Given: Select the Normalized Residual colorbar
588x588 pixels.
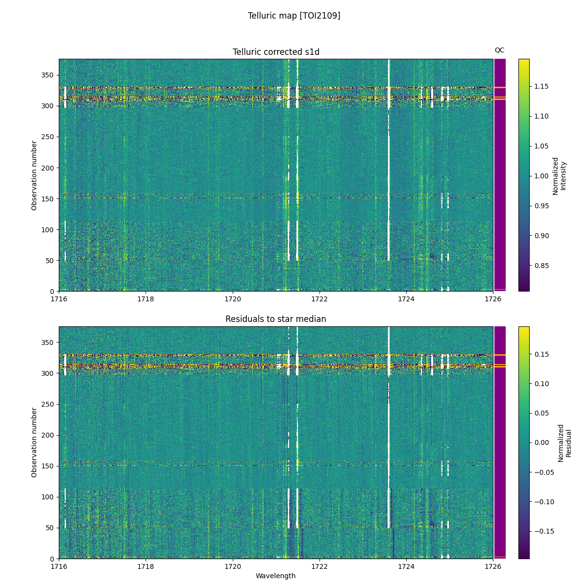Looking at the screenshot, I should [x=524, y=442].
